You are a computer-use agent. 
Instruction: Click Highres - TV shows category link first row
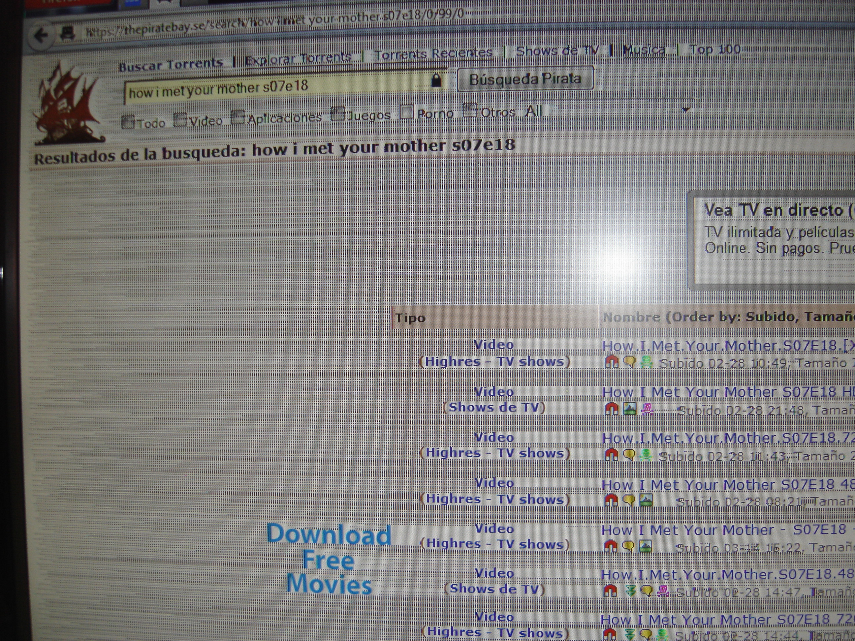point(494,362)
